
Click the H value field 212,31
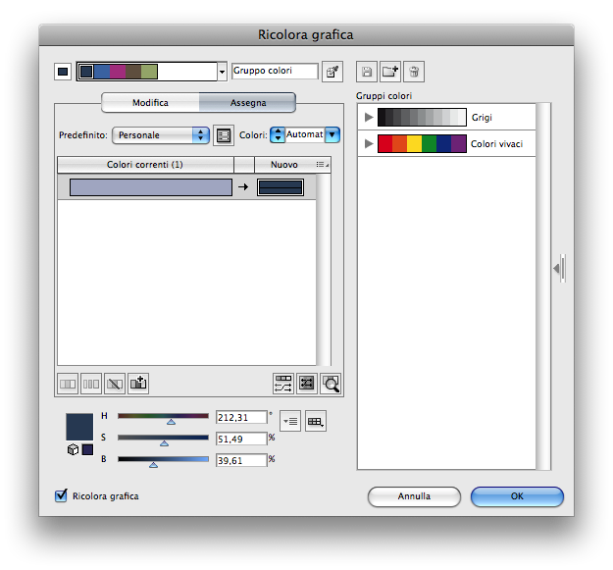point(241,418)
